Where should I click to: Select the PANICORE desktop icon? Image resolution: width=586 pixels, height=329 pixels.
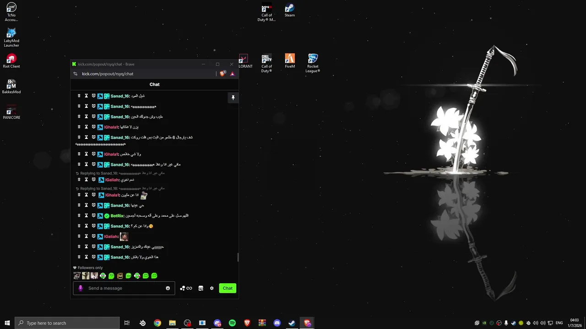(x=11, y=112)
